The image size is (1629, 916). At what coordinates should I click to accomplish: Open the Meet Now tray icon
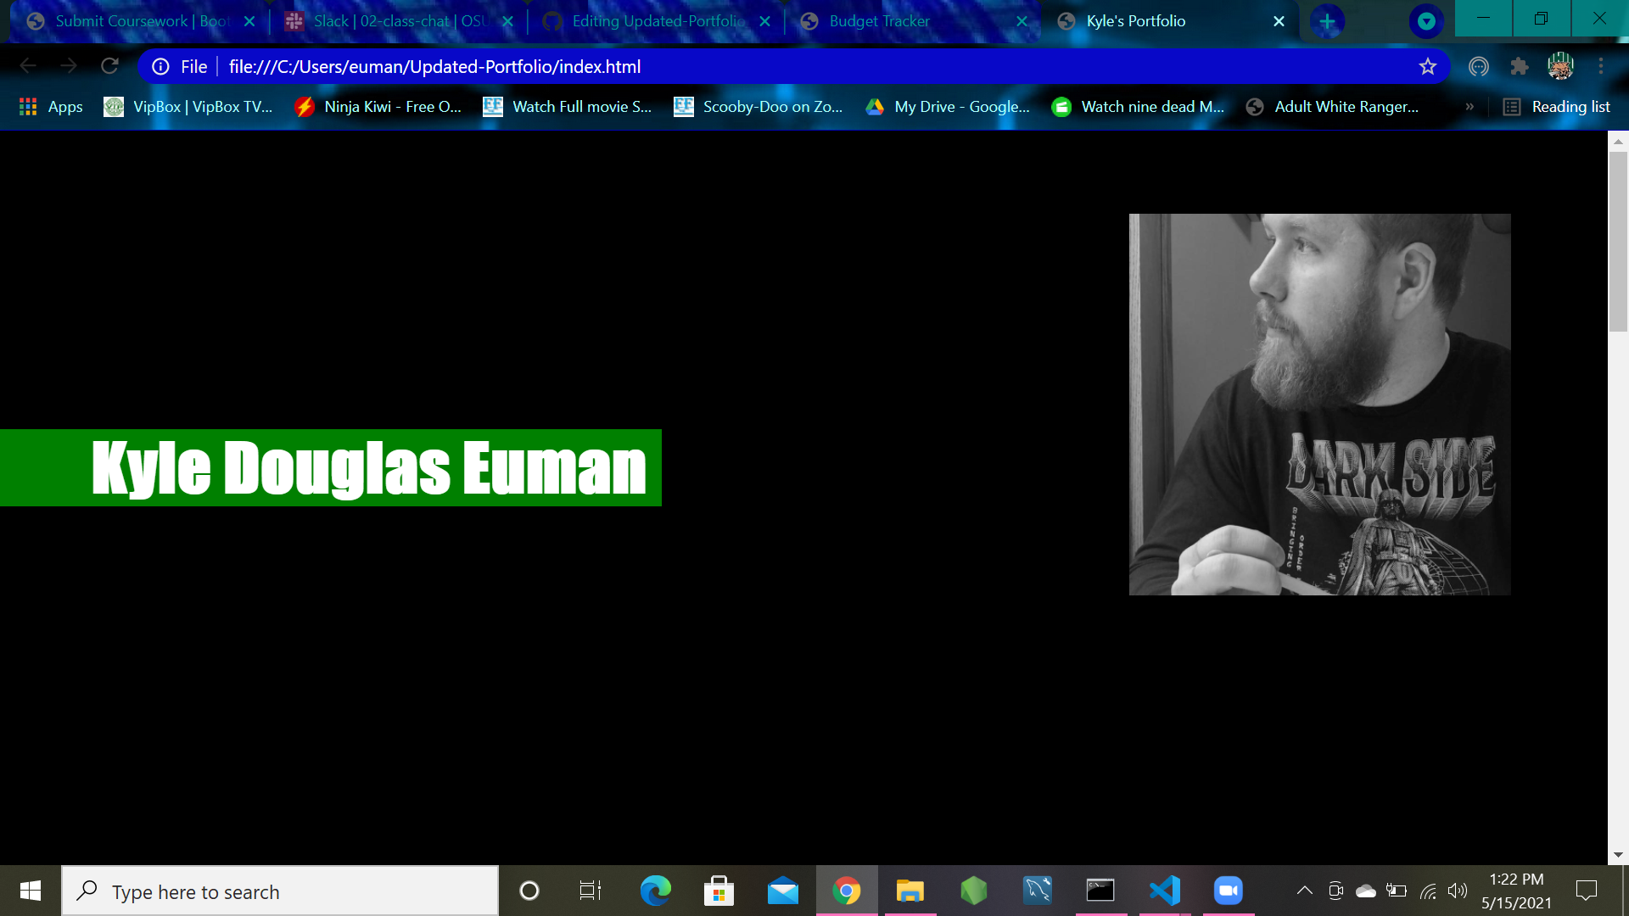[1335, 891]
